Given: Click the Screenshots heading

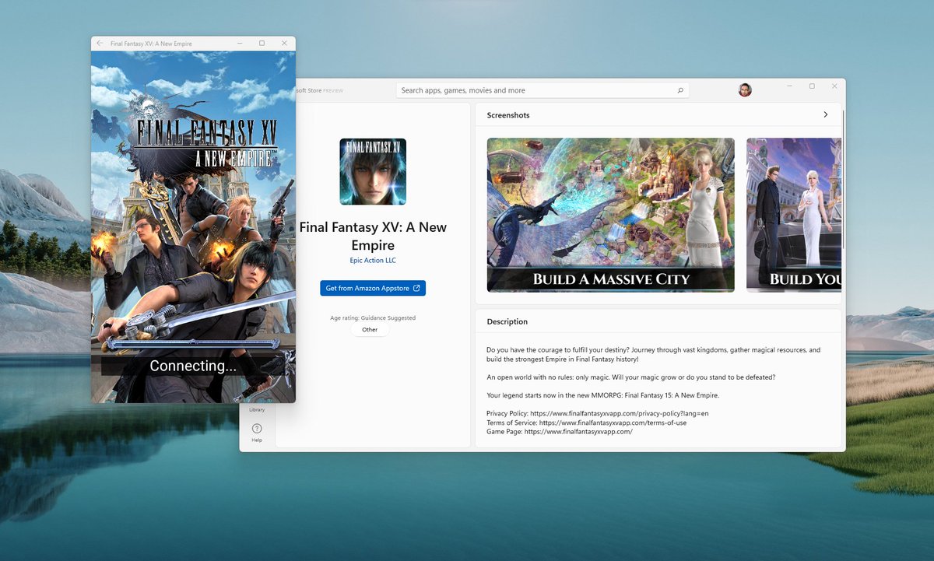Looking at the screenshot, I should (x=508, y=115).
